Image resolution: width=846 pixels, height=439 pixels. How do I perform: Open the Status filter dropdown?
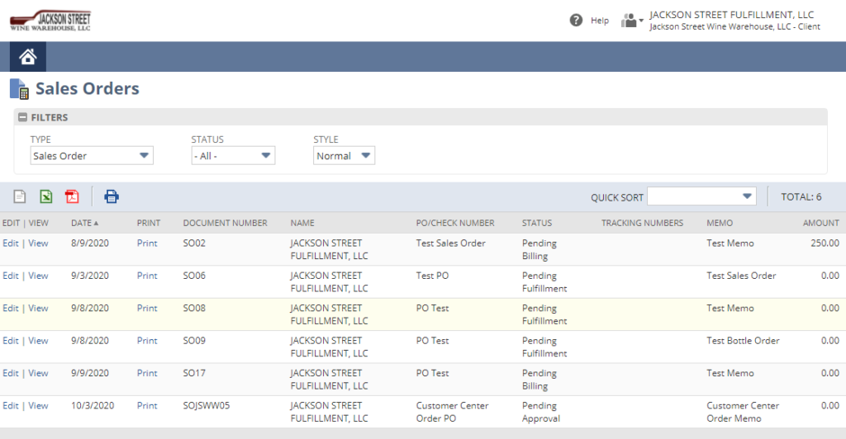click(x=233, y=156)
